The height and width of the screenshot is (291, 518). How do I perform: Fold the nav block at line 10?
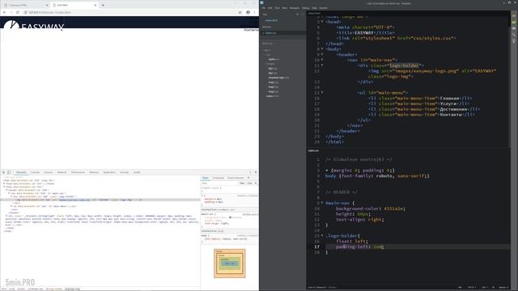[322, 60]
